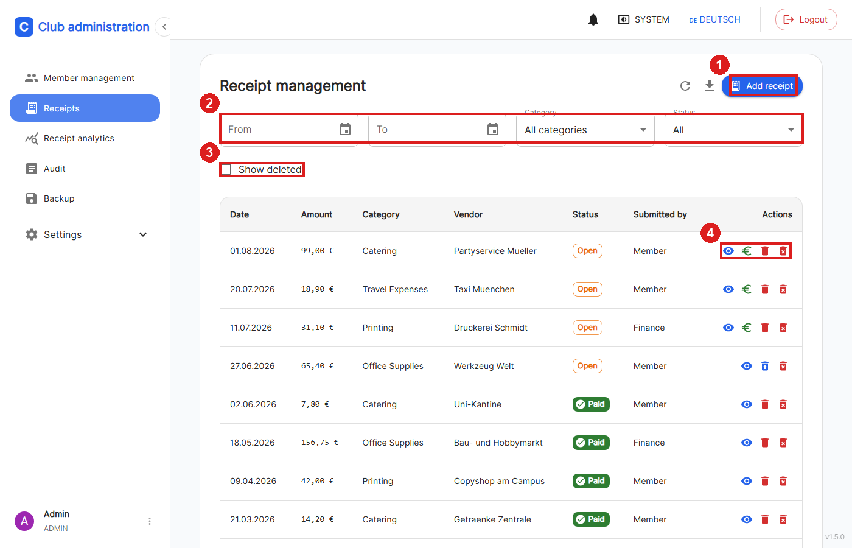Open the notifications bell
Image resolution: width=852 pixels, height=548 pixels.
(x=593, y=19)
